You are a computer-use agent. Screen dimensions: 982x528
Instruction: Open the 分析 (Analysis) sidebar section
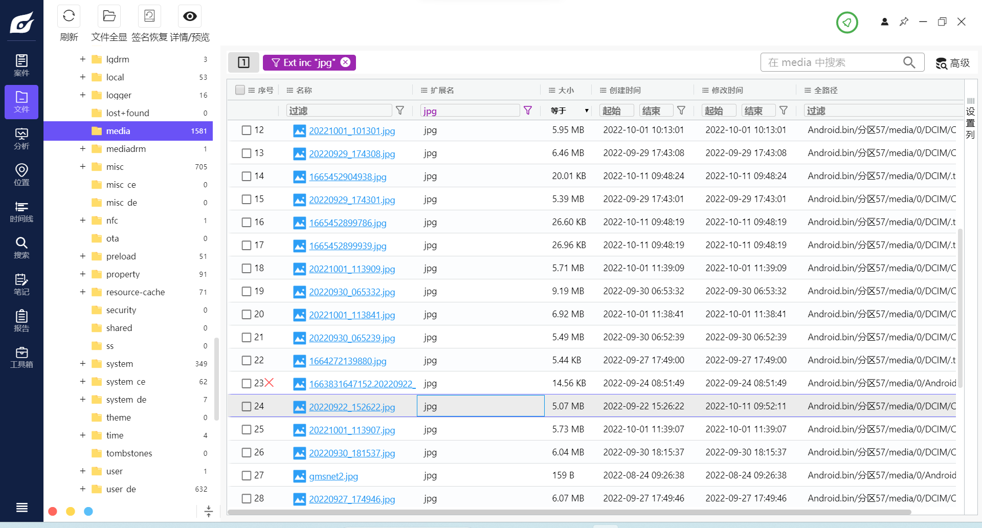pyautogui.click(x=21, y=139)
